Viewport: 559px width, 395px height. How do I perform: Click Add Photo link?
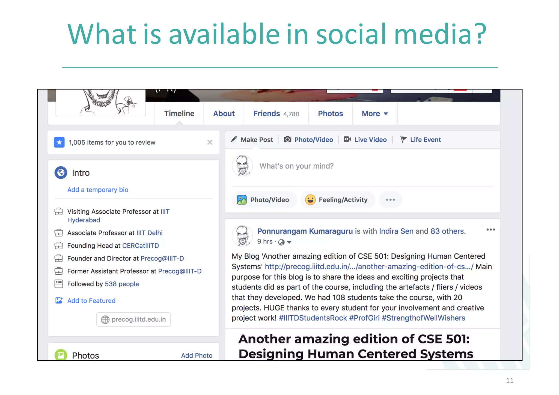click(197, 355)
